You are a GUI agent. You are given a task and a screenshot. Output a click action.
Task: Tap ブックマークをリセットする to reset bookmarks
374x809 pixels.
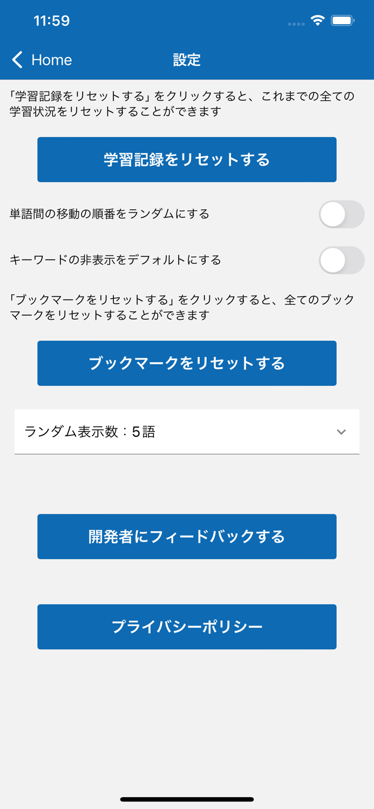[187, 363]
